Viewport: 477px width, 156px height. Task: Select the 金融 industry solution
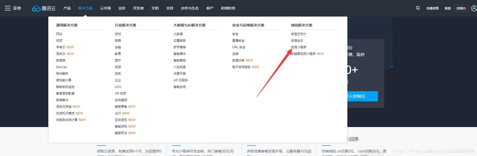tap(118, 47)
